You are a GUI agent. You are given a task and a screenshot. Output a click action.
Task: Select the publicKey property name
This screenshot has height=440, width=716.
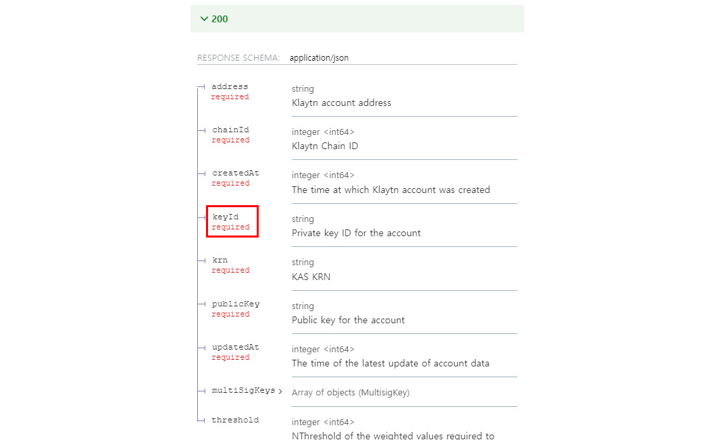click(x=236, y=304)
